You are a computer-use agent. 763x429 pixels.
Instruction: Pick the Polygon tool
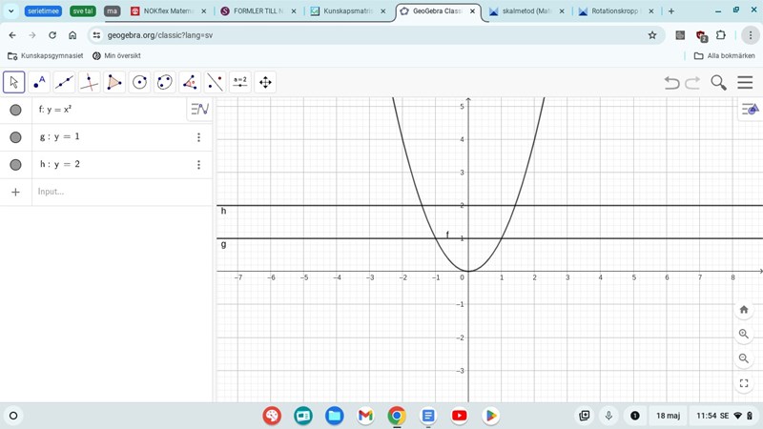click(114, 83)
